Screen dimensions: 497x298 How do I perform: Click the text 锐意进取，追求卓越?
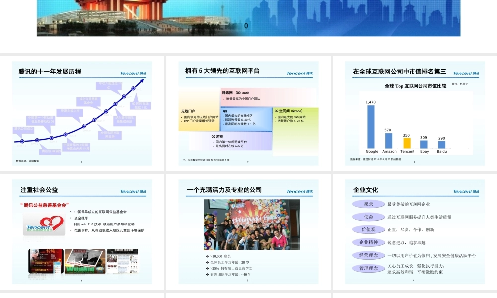[407, 243]
